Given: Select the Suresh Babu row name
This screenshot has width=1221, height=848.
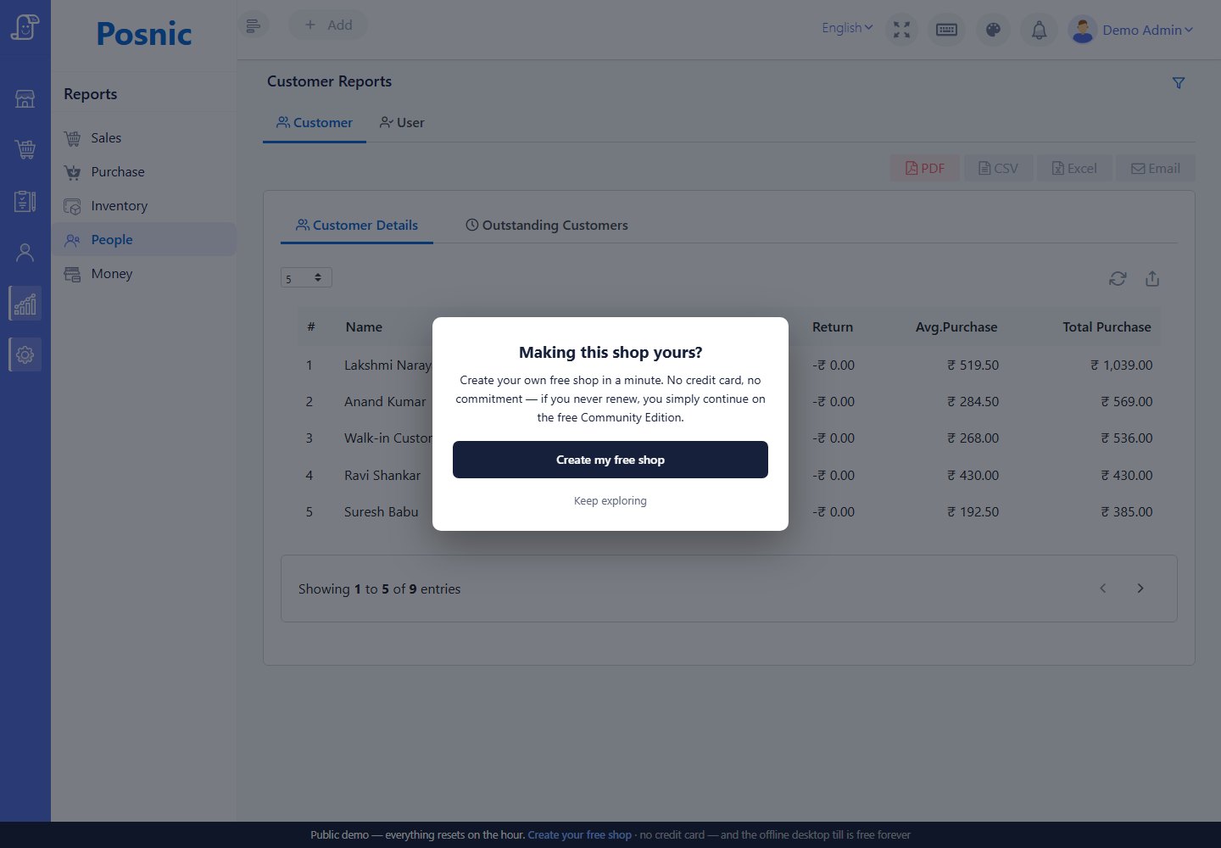Looking at the screenshot, I should pyautogui.click(x=381, y=512).
